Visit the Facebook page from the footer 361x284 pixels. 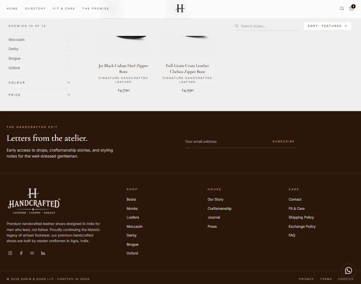tap(21, 253)
